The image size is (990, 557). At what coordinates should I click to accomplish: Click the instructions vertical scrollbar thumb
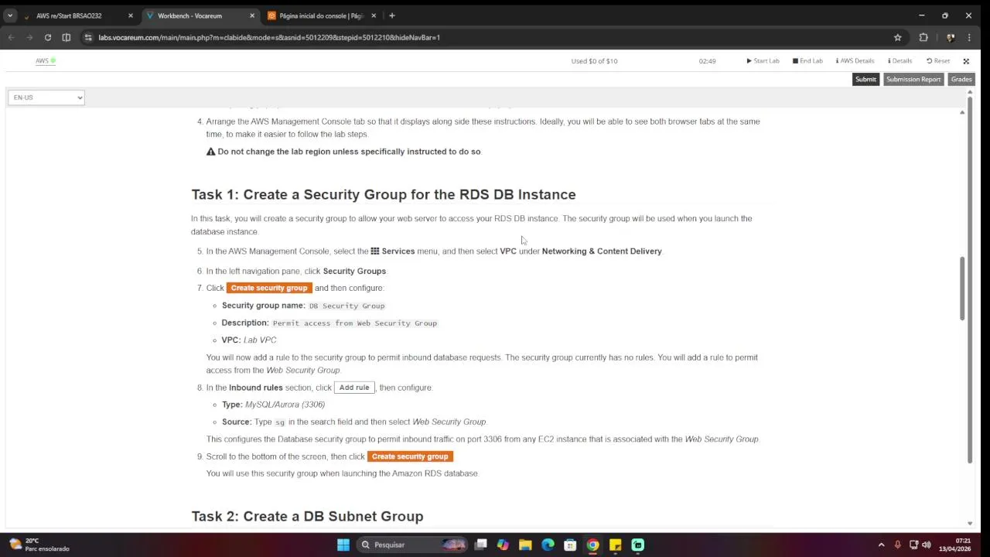click(962, 288)
